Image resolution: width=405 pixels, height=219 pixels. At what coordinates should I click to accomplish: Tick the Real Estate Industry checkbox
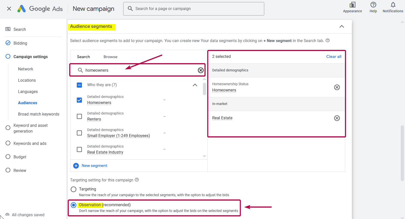coord(79,150)
